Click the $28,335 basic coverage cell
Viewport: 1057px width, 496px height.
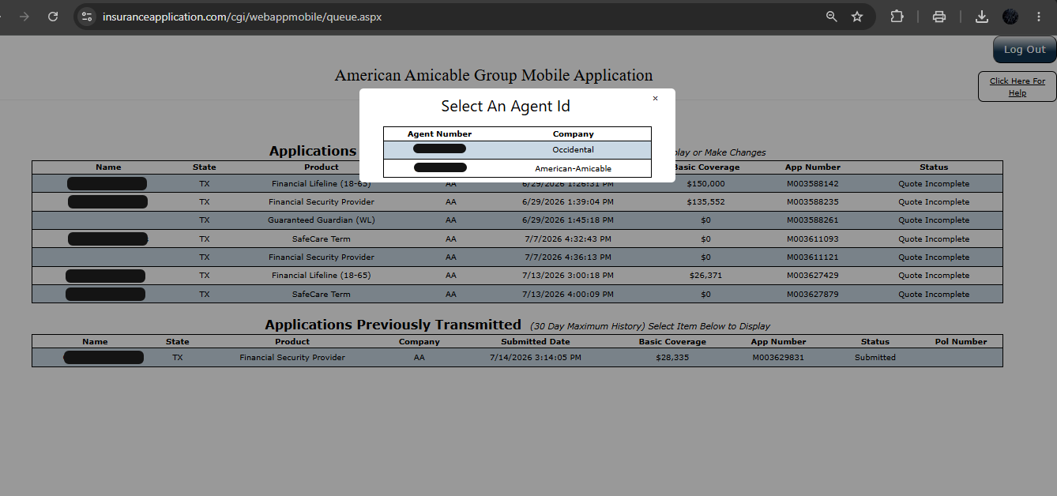(x=672, y=358)
